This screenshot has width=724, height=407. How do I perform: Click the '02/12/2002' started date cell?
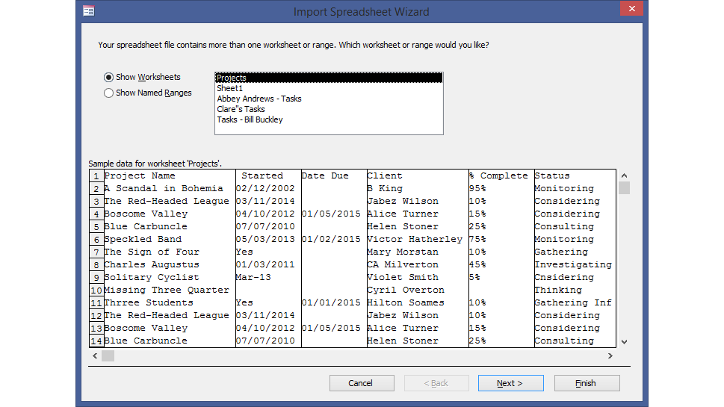(268, 188)
